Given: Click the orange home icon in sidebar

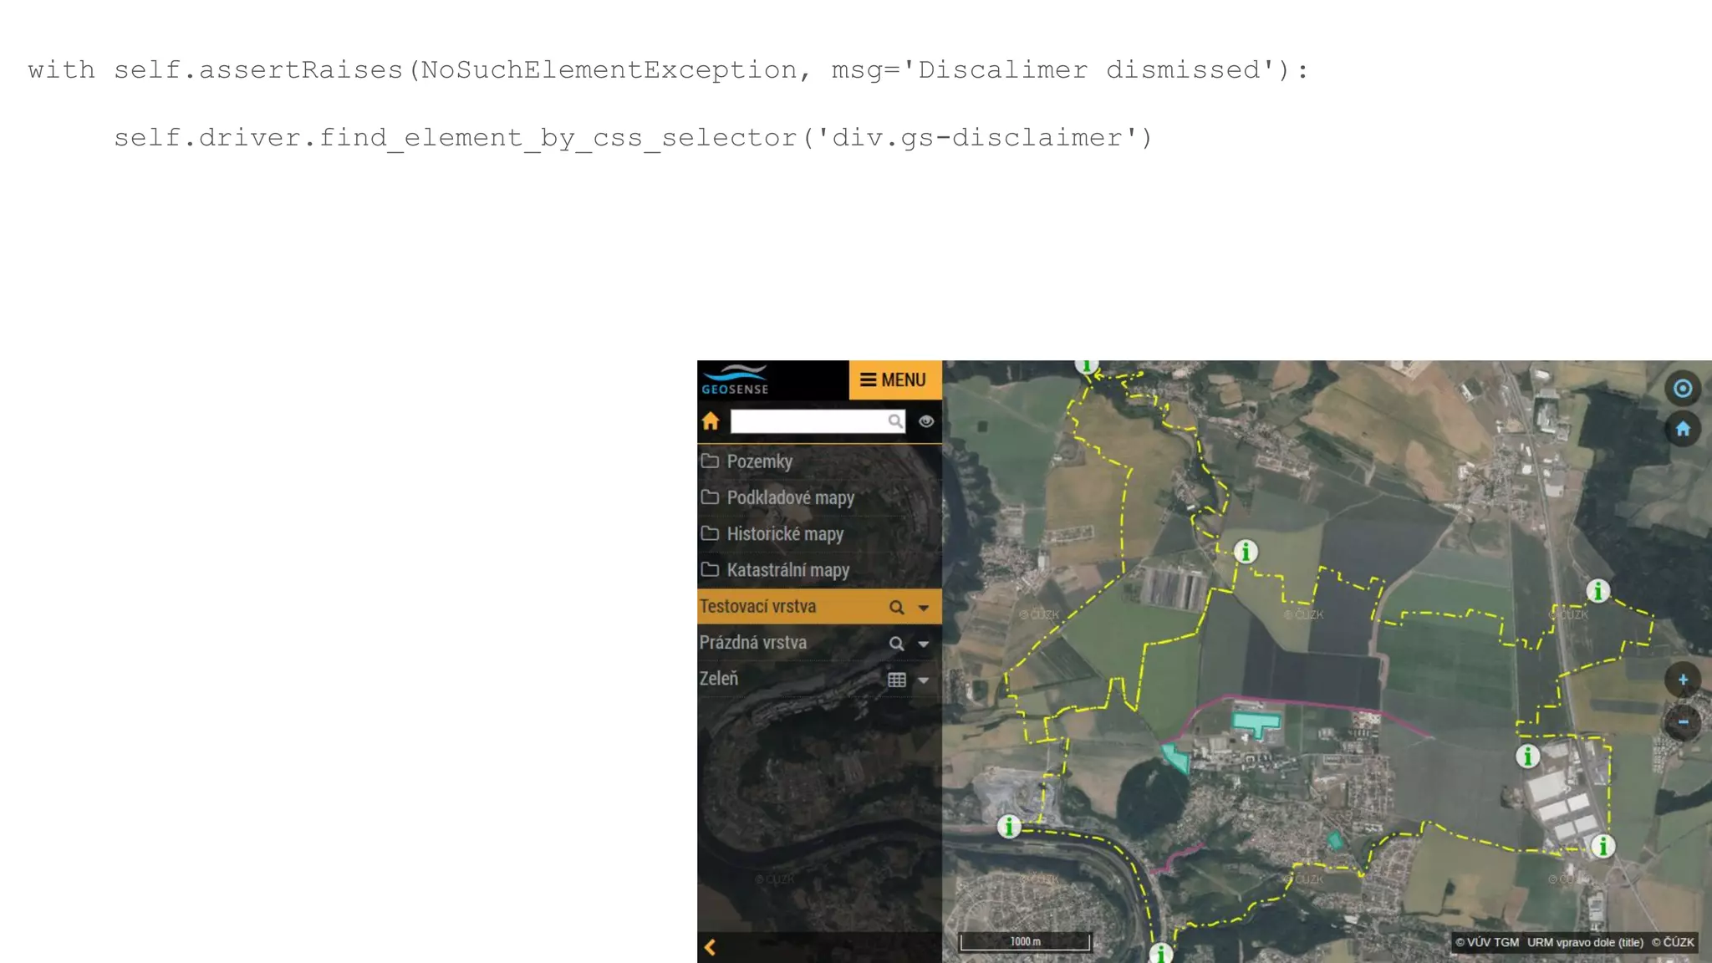Looking at the screenshot, I should click(711, 421).
